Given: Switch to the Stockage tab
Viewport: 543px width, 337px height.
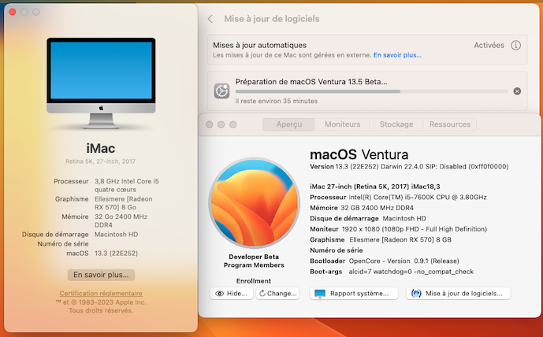Looking at the screenshot, I should click(396, 124).
